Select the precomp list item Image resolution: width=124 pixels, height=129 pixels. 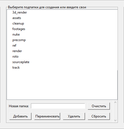click(19, 40)
